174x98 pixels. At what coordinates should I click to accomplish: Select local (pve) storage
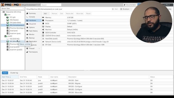pyautogui.click(x=12, y=31)
